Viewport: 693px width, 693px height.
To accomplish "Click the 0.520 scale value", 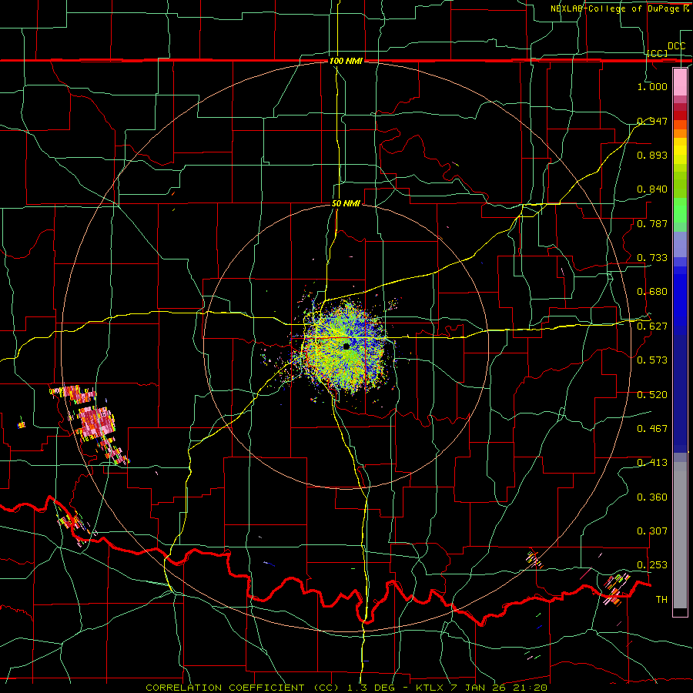I will coord(652,395).
